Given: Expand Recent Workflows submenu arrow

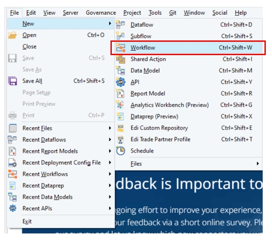Looking at the screenshot, I should click(x=110, y=174).
